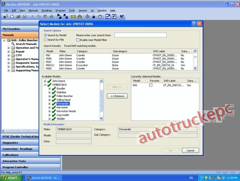Screen dimensions: 240x181
Task: Click the floppy disk save icon
Action: pos(25,16)
